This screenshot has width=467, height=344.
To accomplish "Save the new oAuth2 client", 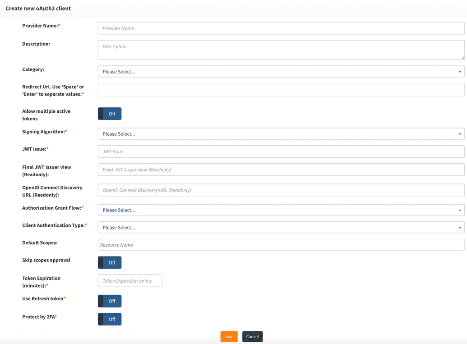I will tap(229, 336).
